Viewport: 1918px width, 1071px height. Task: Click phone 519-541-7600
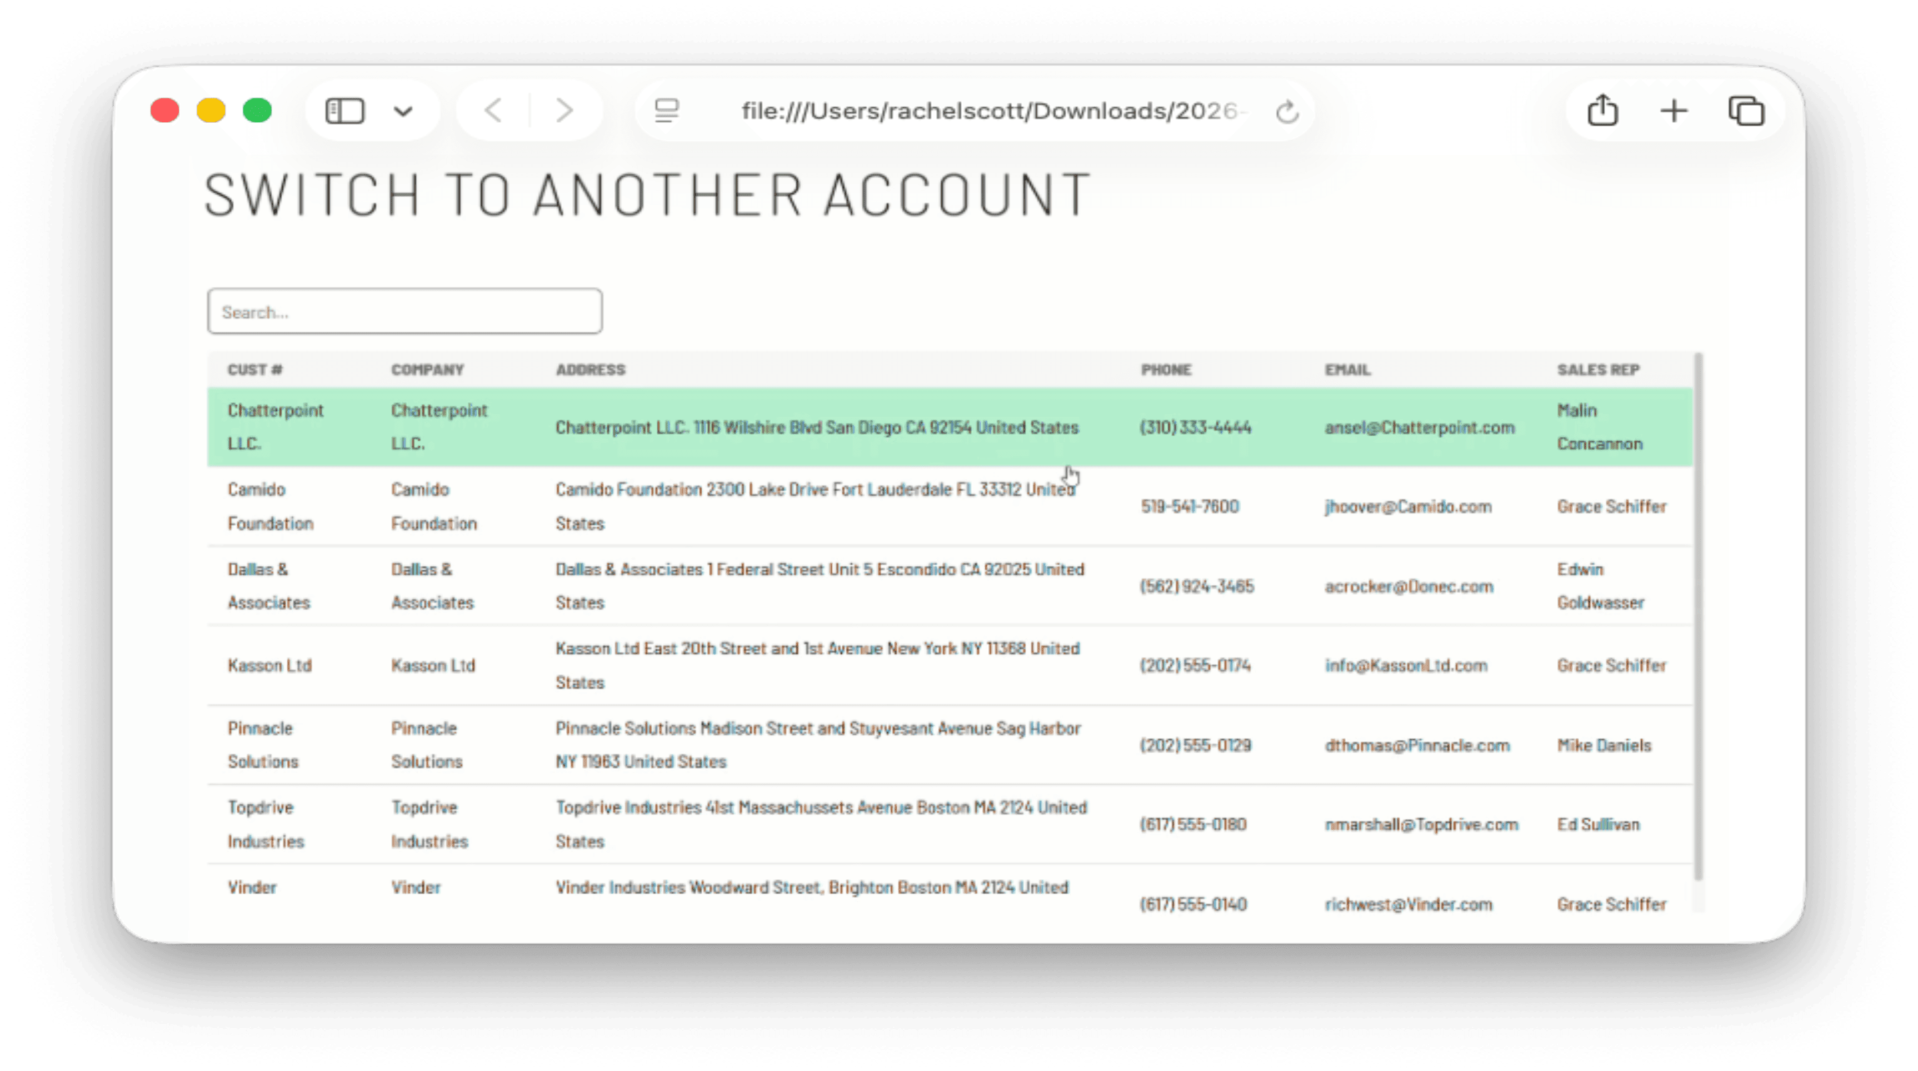(1190, 506)
